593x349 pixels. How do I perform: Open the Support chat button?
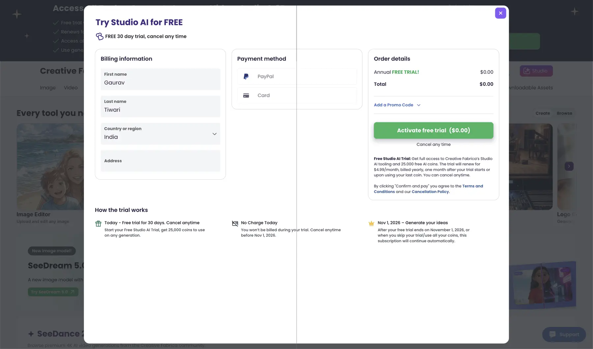click(x=564, y=335)
